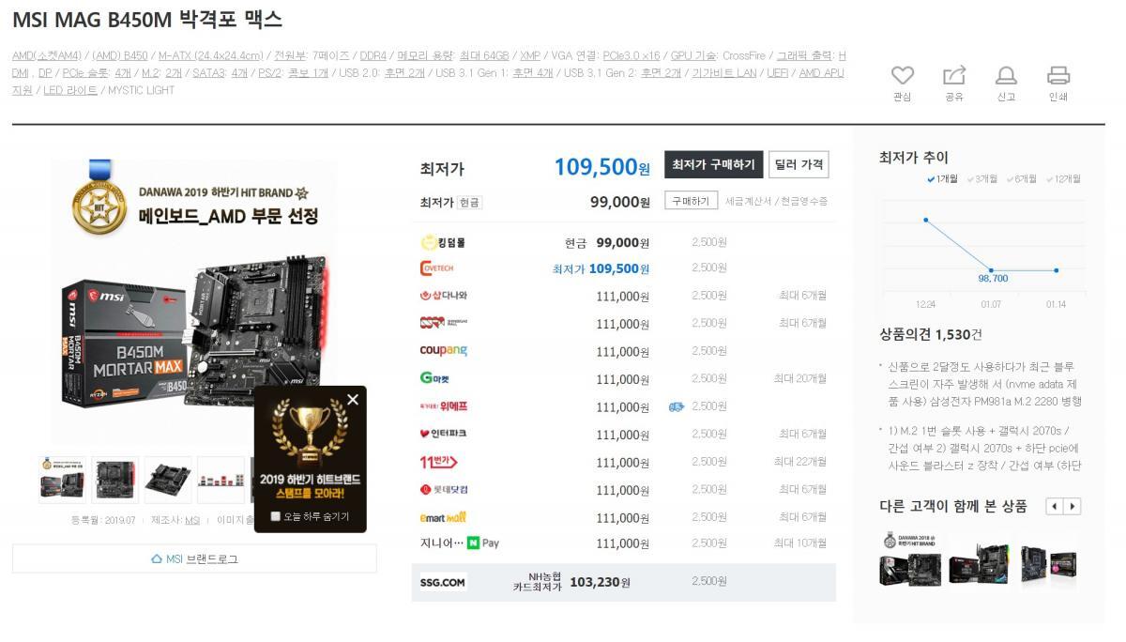Screen dimensions: 1126x642
Task: Click the 공유 share icon
Action: pos(953,76)
